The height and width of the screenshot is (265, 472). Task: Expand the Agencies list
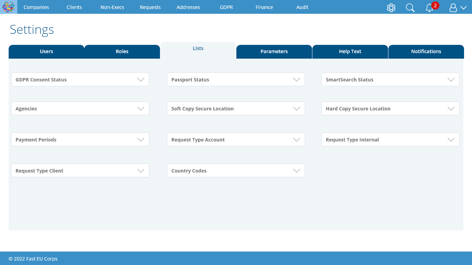pos(80,108)
